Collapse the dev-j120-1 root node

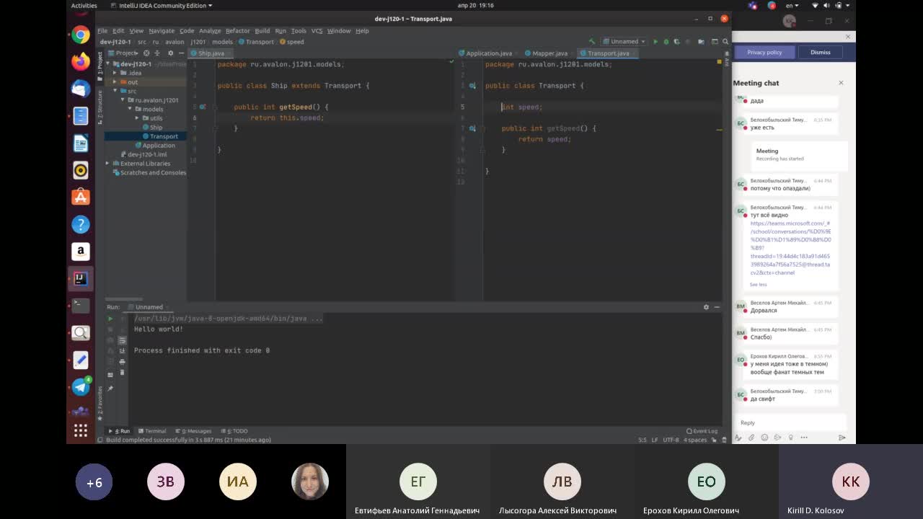pos(107,64)
